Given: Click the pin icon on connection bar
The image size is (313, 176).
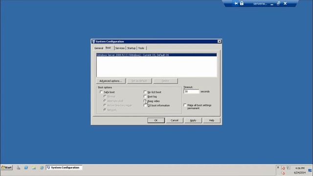Looking at the screenshot, I should tap(236, 3).
